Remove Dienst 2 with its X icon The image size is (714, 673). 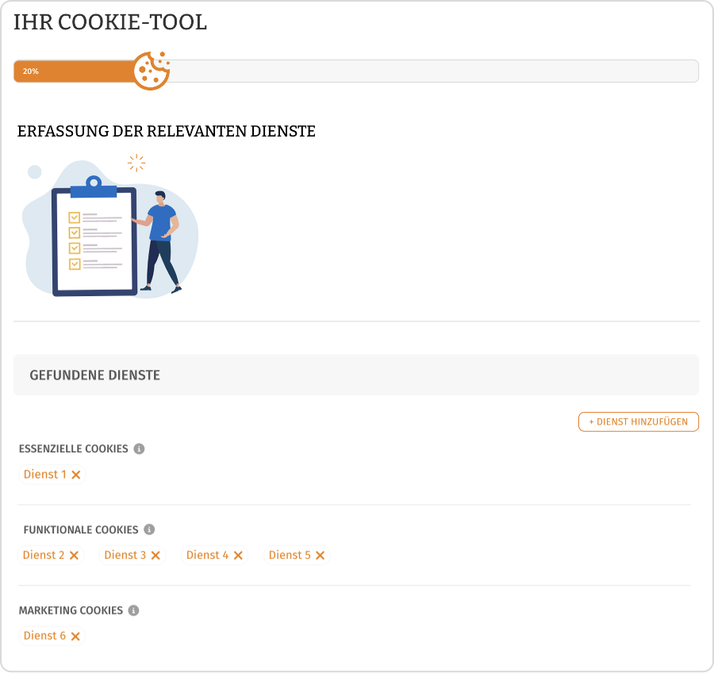point(74,556)
